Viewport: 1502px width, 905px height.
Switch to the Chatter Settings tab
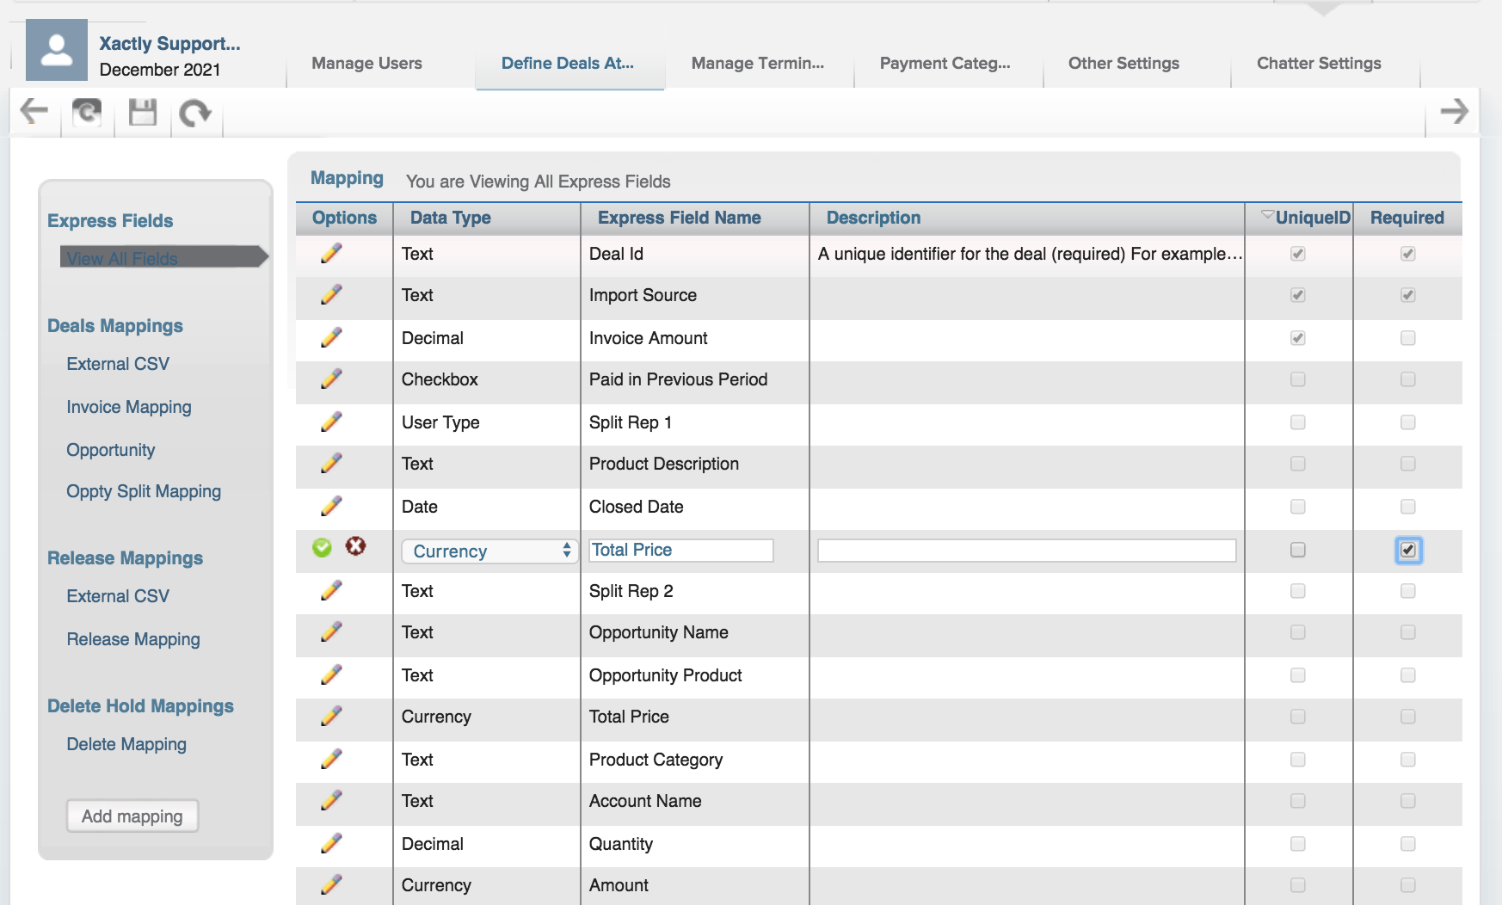coord(1319,63)
